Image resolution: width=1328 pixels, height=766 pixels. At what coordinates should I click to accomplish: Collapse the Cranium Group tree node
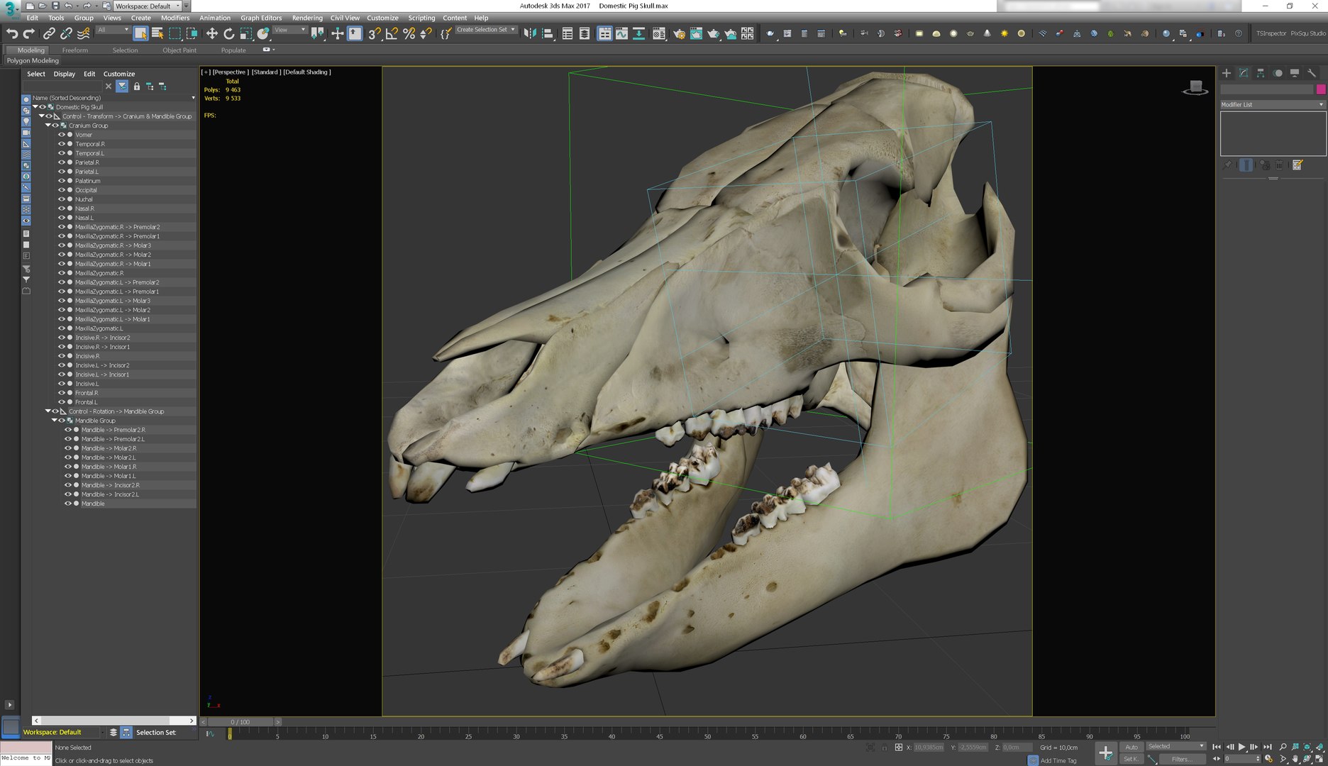48,126
